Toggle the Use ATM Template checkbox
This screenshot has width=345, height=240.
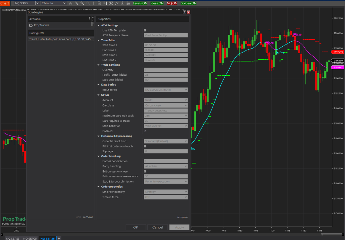coord(145,30)
